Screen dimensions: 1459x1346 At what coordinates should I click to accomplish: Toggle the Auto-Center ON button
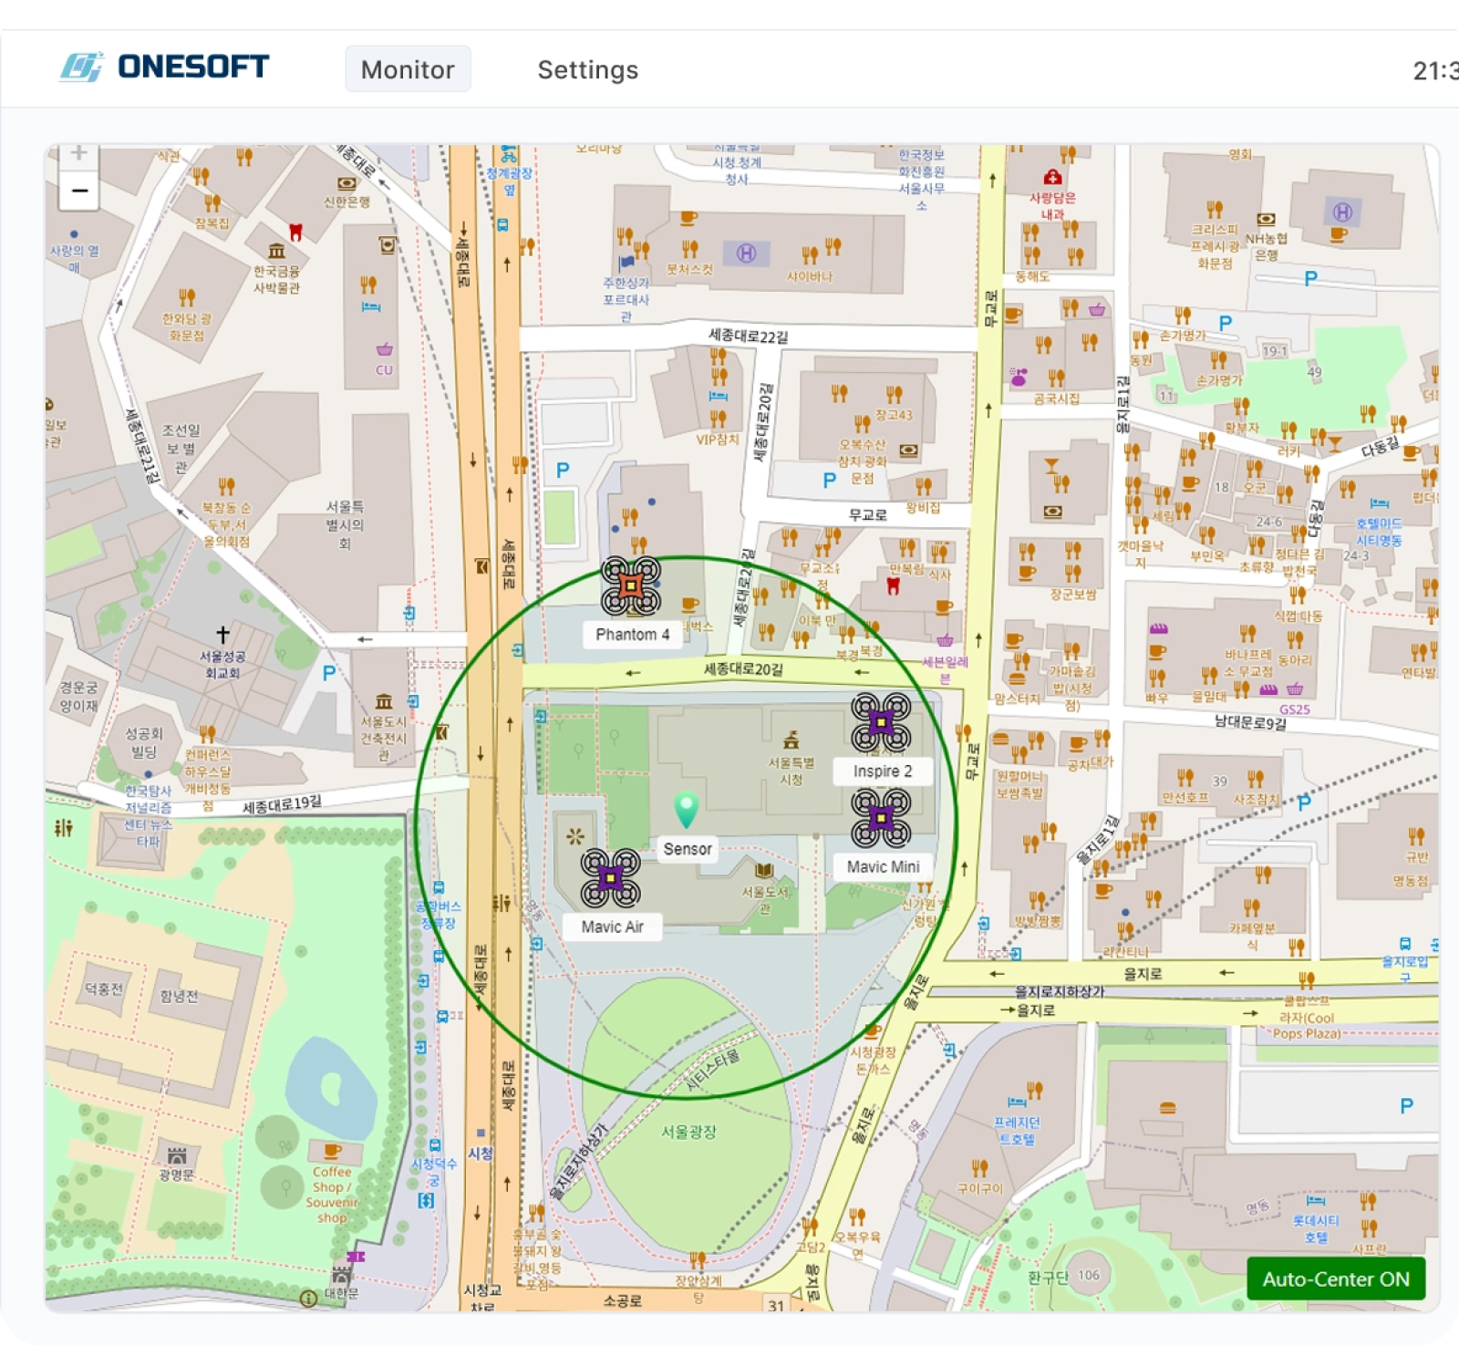[x=1336, y=1279]
